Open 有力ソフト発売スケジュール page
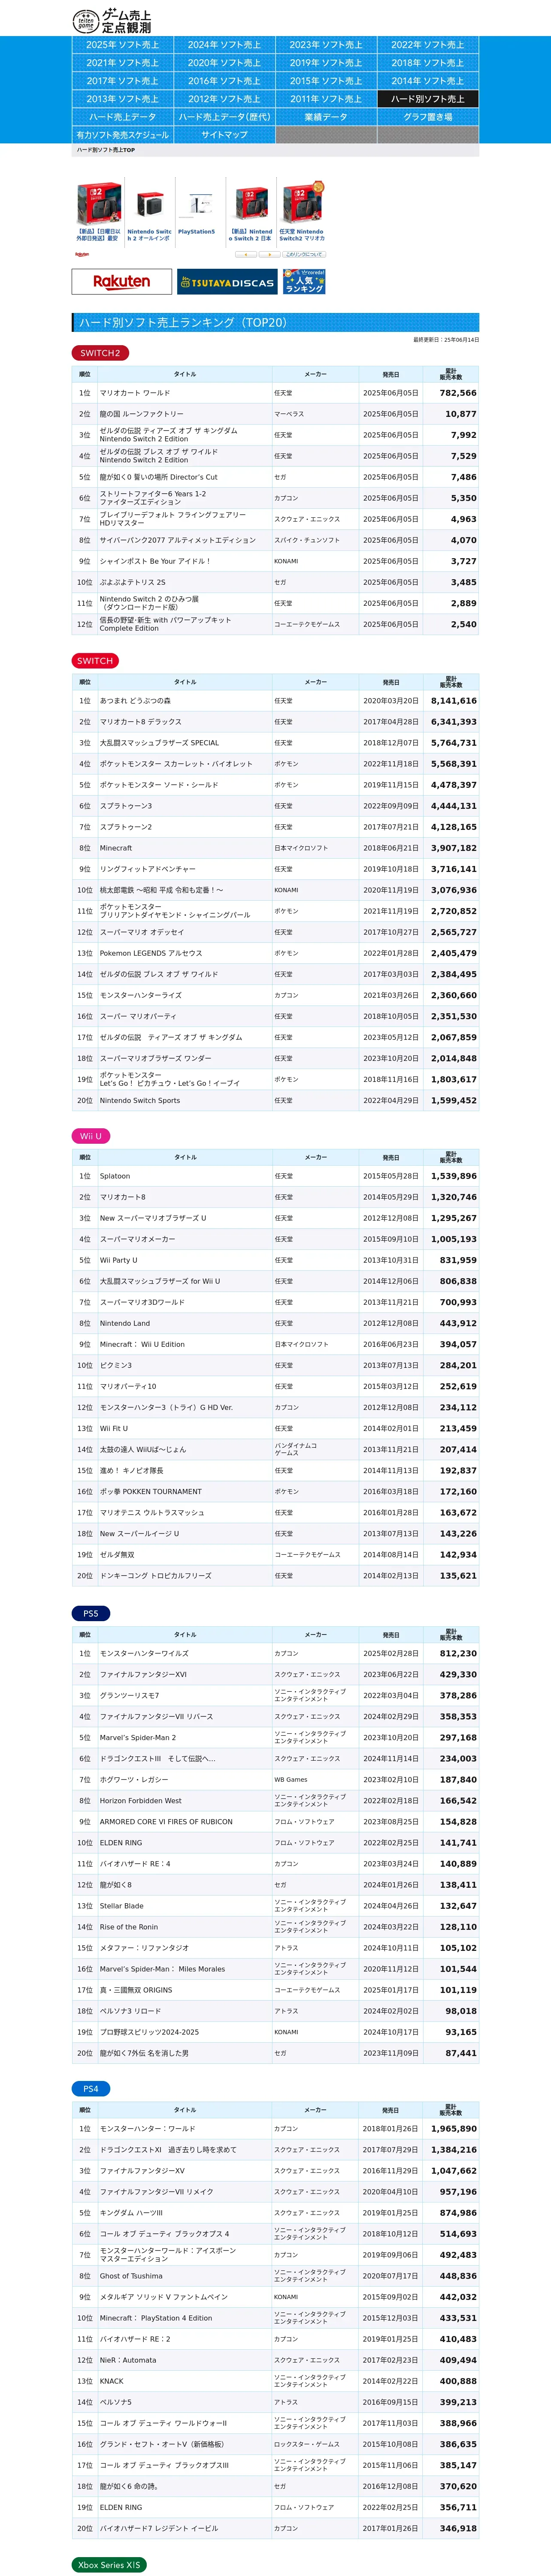Viewport: 551px width, 2576px height. pos(122,135)
